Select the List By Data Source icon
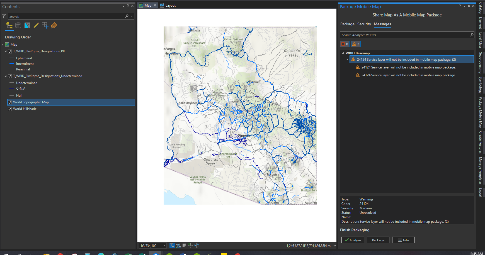 point(18,25)
